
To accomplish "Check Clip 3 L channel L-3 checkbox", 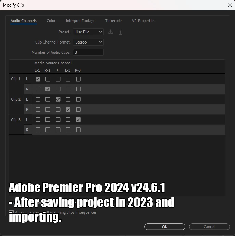I will point(68,120).
